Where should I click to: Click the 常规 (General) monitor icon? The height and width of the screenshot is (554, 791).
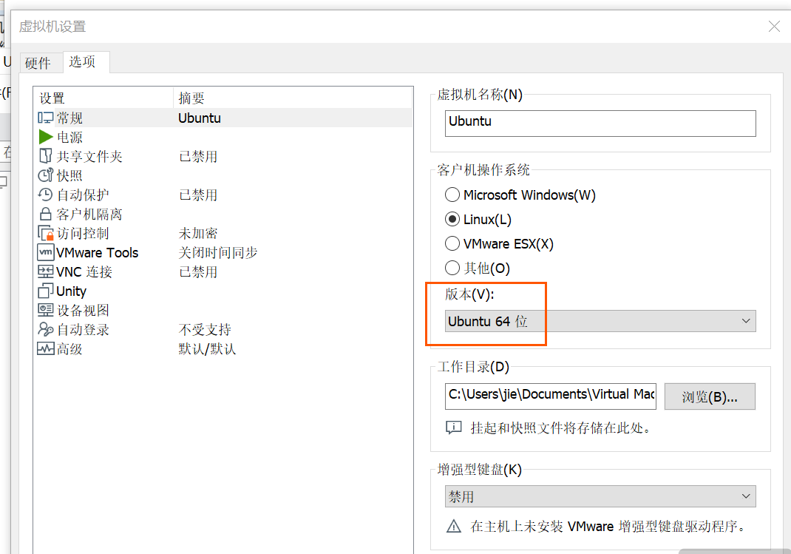(x=45, y=118)
